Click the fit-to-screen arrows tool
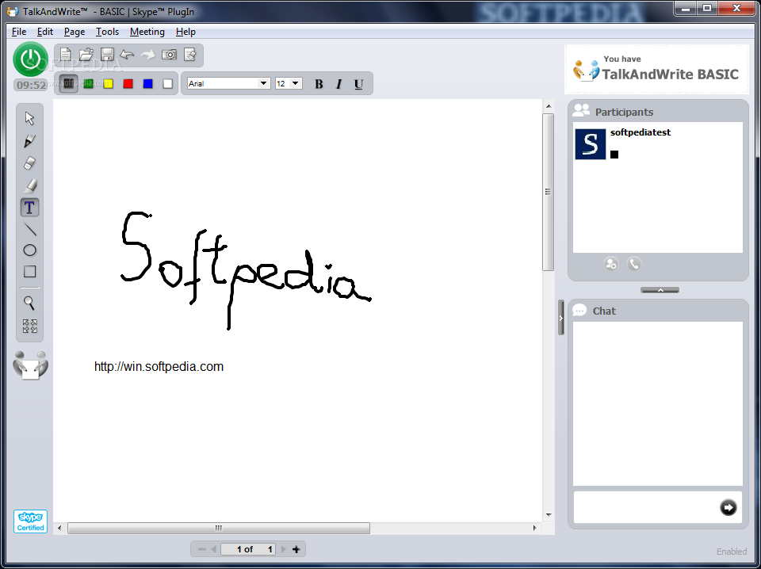Screen dimensions: 761x569 (x=29, y=326)
